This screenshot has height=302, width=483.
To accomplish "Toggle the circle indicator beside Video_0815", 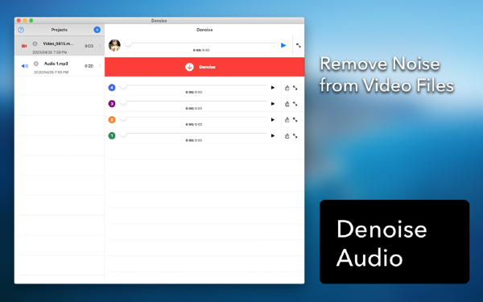I will coord(35,43).
